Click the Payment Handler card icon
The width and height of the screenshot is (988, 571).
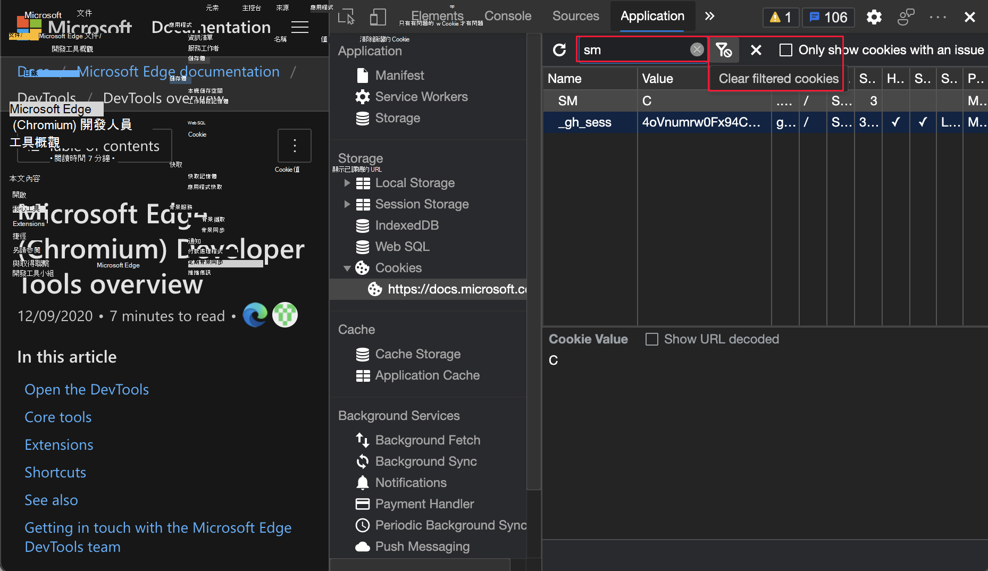[x=363, y=504]
